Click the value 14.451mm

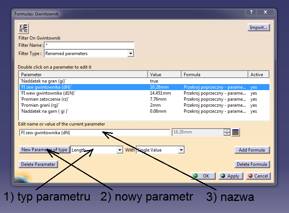[x=160, y=93]
